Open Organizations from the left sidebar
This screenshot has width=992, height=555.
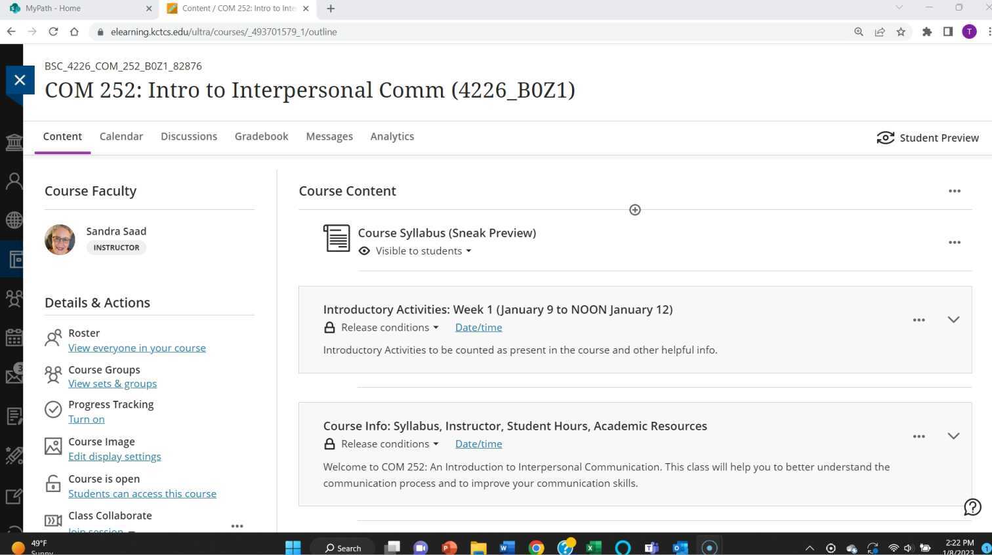click(x=14, y=298)
